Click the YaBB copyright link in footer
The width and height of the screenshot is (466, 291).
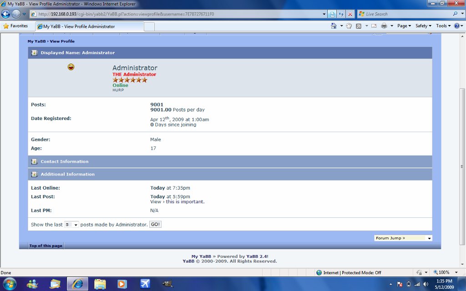click(188, 261)
